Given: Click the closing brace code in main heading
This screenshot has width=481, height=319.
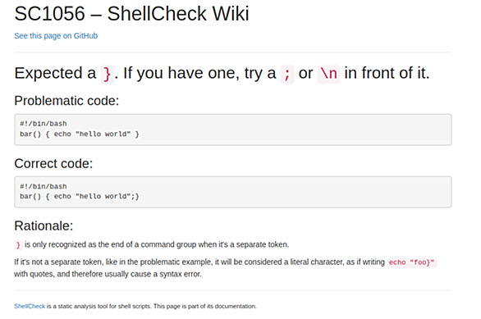Looking at the screenshot, I should point(107,74).
